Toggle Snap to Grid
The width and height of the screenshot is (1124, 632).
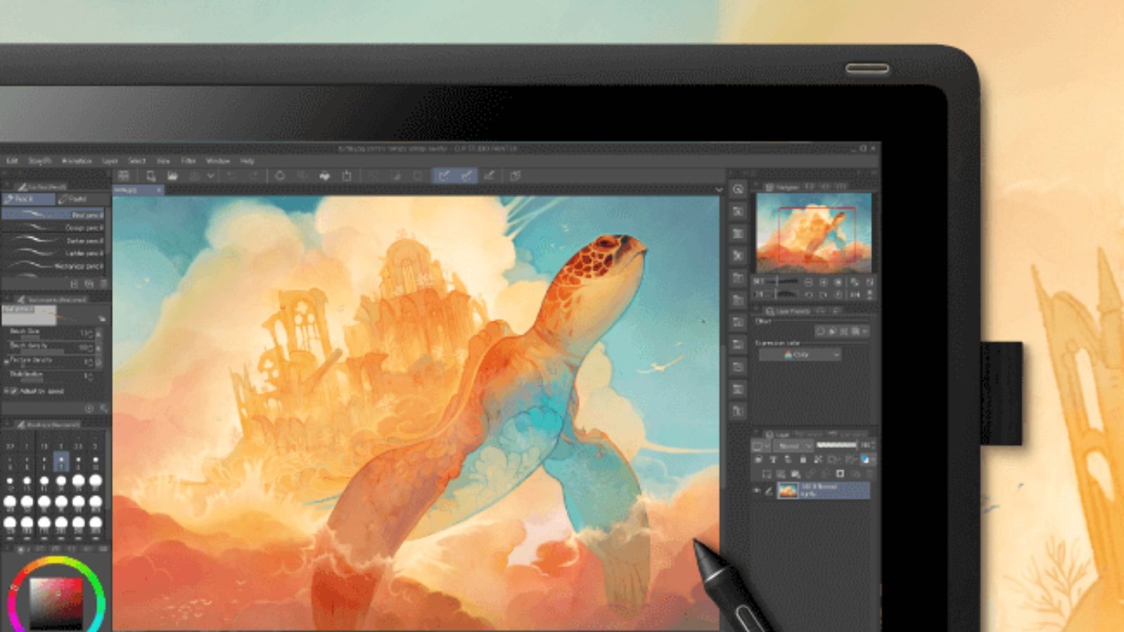click(x=490, y=176)
